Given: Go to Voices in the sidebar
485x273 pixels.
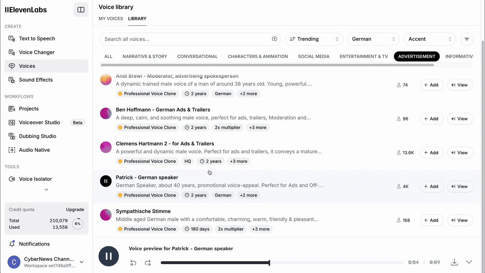Looking at the screenshot, I should (46, 66).
